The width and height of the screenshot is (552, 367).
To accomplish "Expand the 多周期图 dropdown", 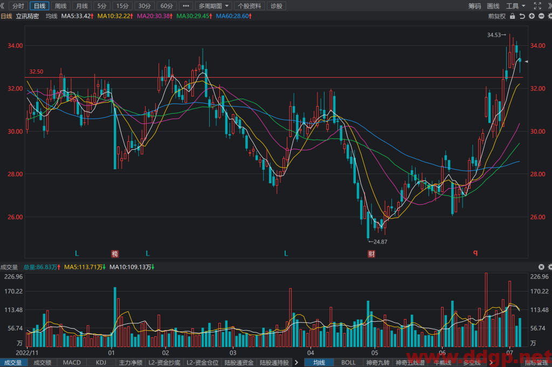I will pos(213,6).
